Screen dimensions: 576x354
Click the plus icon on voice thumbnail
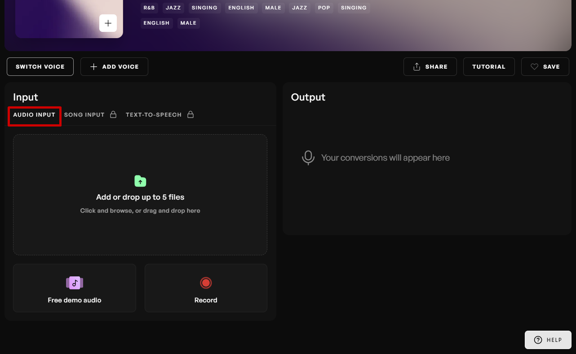108,23
